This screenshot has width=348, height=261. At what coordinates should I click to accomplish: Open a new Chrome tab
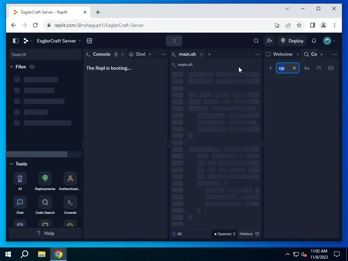tap(98, 12)
